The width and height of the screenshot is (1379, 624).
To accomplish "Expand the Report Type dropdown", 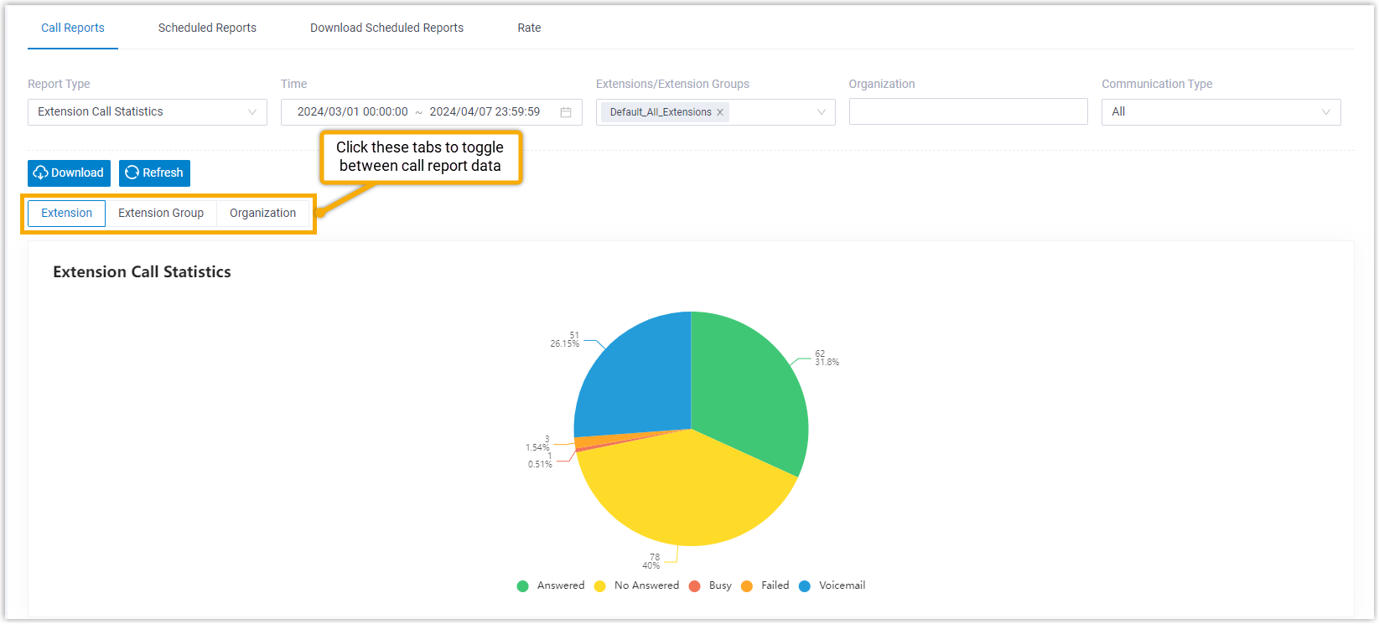I will 147,112.
